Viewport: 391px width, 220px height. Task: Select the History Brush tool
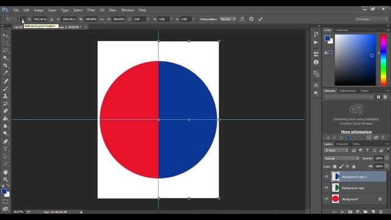(5, 103)
